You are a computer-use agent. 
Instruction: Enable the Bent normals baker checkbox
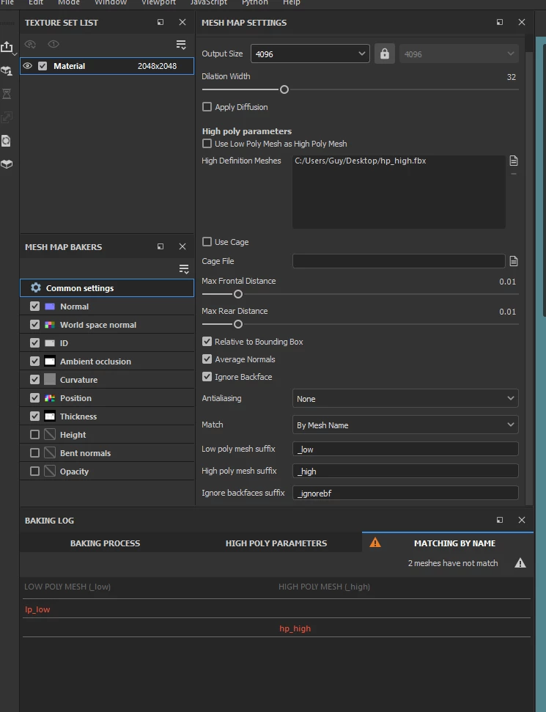[x=34, y=452]
